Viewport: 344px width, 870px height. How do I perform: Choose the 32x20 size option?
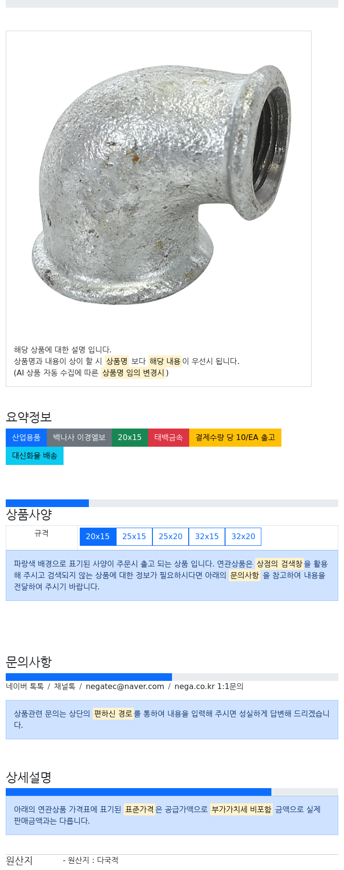coord(243,537)
